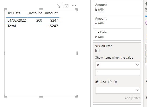
Task: Select the 01/02/2022 date cell
Action: 17,20
